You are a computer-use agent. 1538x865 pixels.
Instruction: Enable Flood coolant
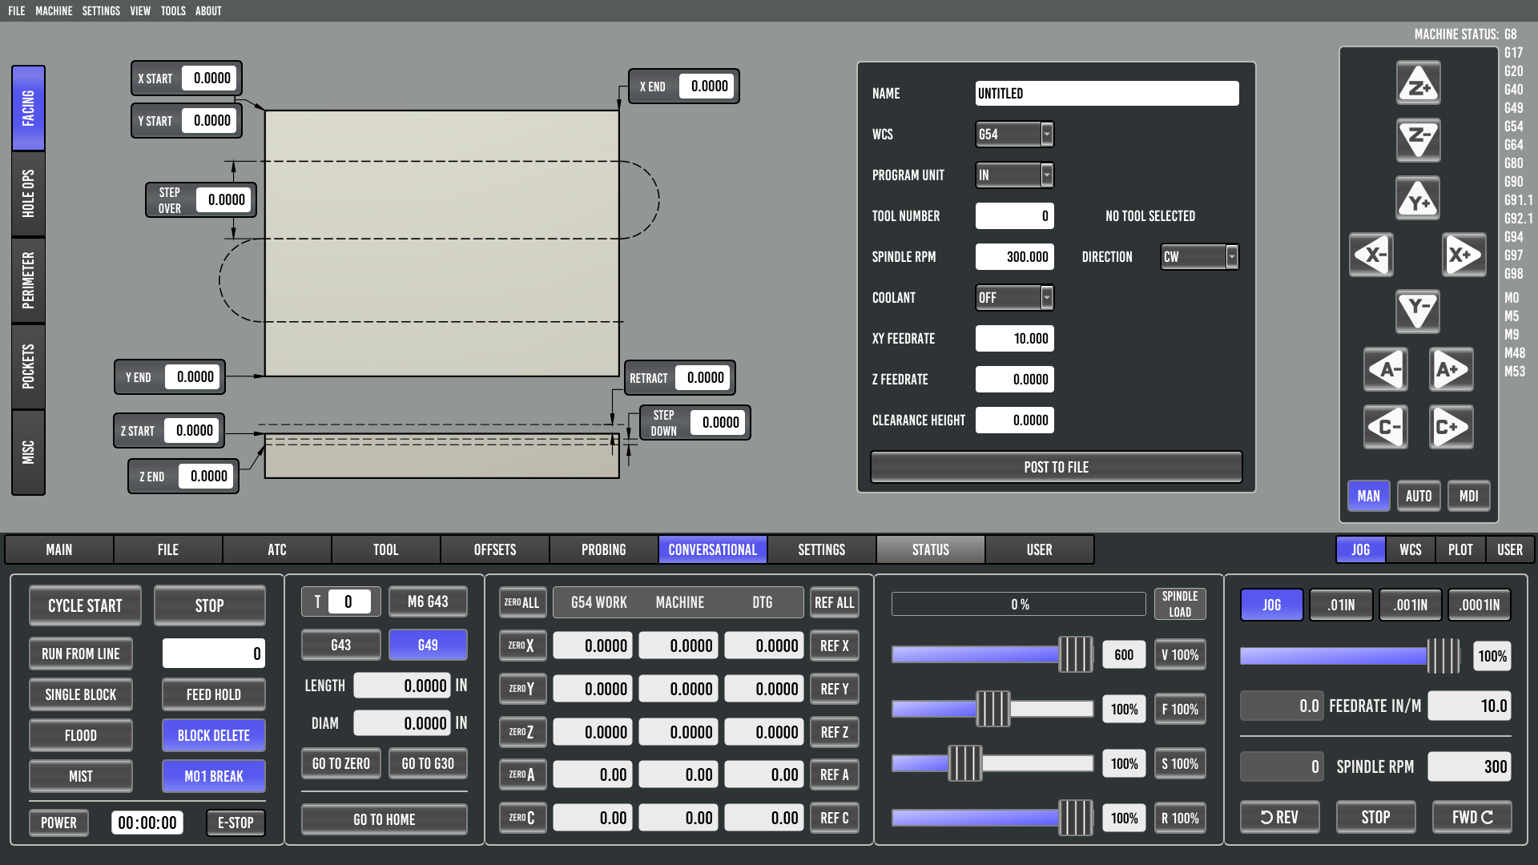point(80,735)
